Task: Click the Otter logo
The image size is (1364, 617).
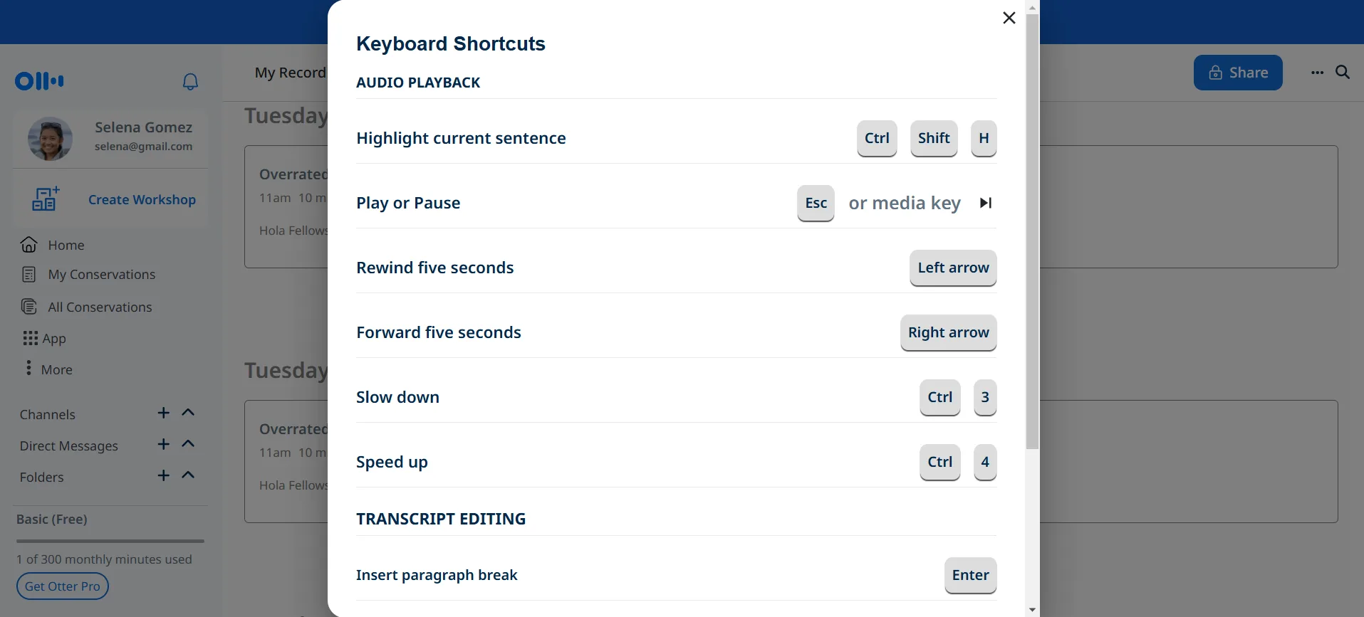Action: click(39, 81)
